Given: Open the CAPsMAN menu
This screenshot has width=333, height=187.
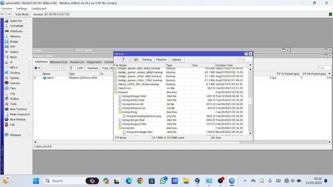Looking at the screenshot, I should pos(16,26).
